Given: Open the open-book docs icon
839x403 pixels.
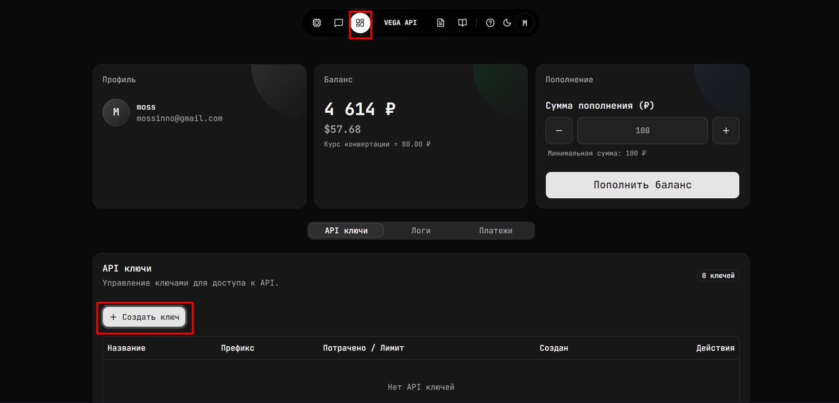Looking at the screenshot, I should coord(462,23).
